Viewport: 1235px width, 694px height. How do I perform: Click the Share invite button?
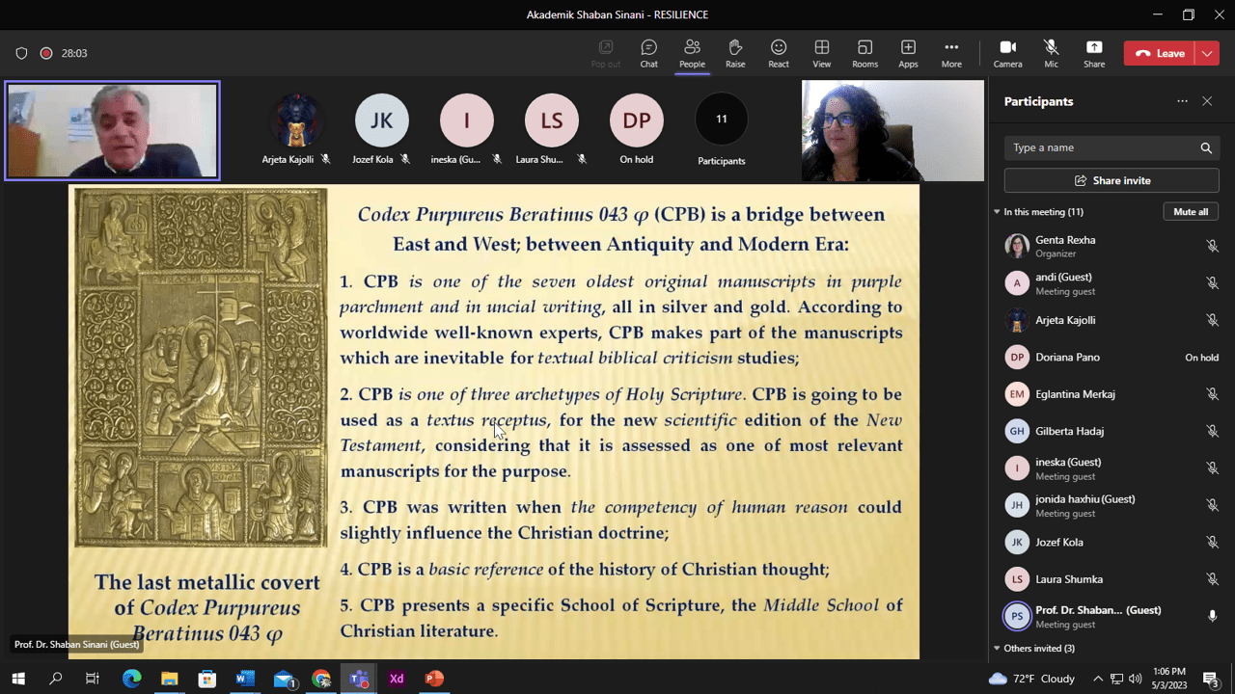point(1111,179)
